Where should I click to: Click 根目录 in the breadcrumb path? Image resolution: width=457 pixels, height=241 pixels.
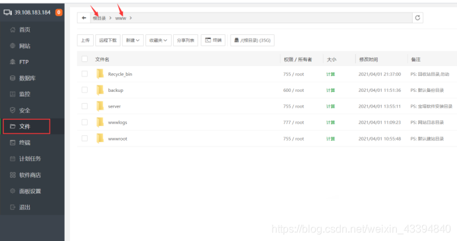[99, 18]
